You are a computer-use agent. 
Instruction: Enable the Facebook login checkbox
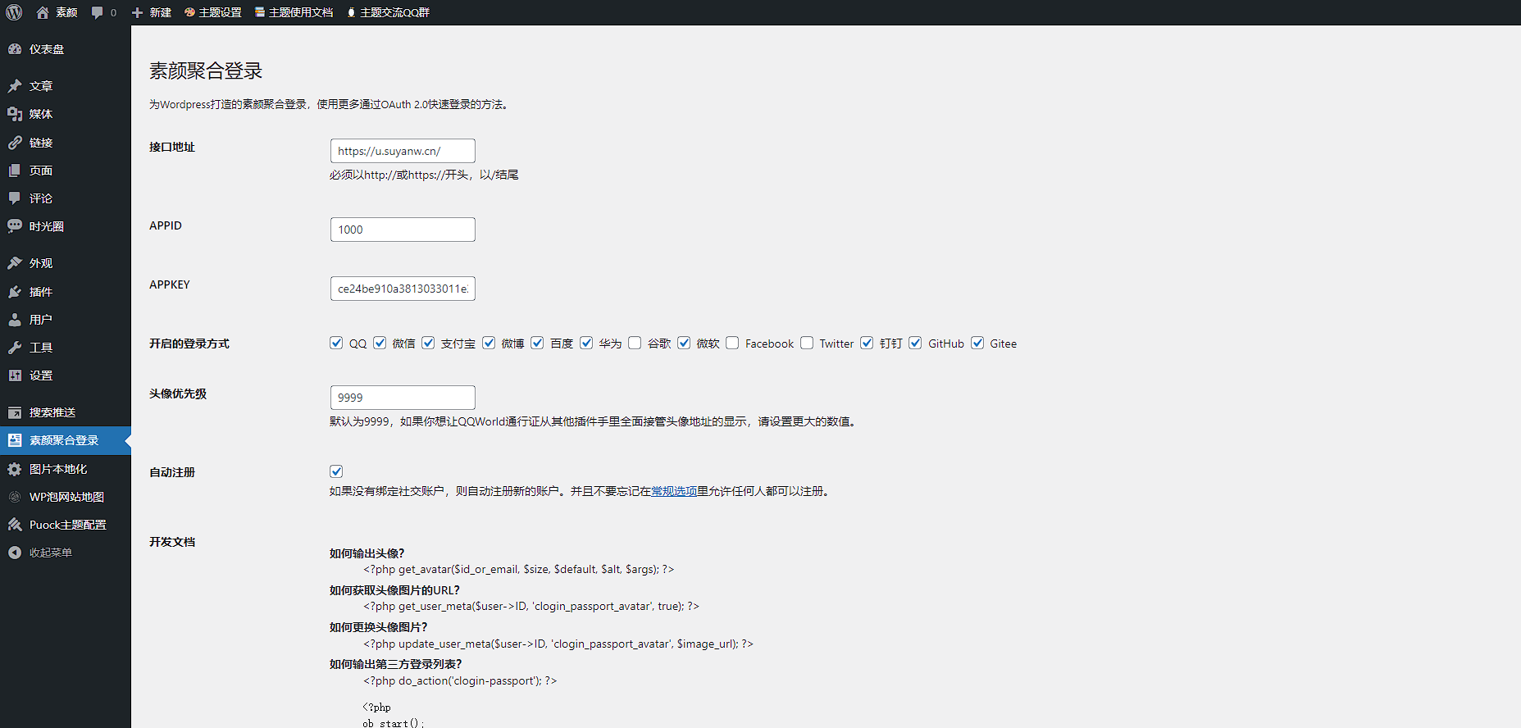(x=732, y=343)
